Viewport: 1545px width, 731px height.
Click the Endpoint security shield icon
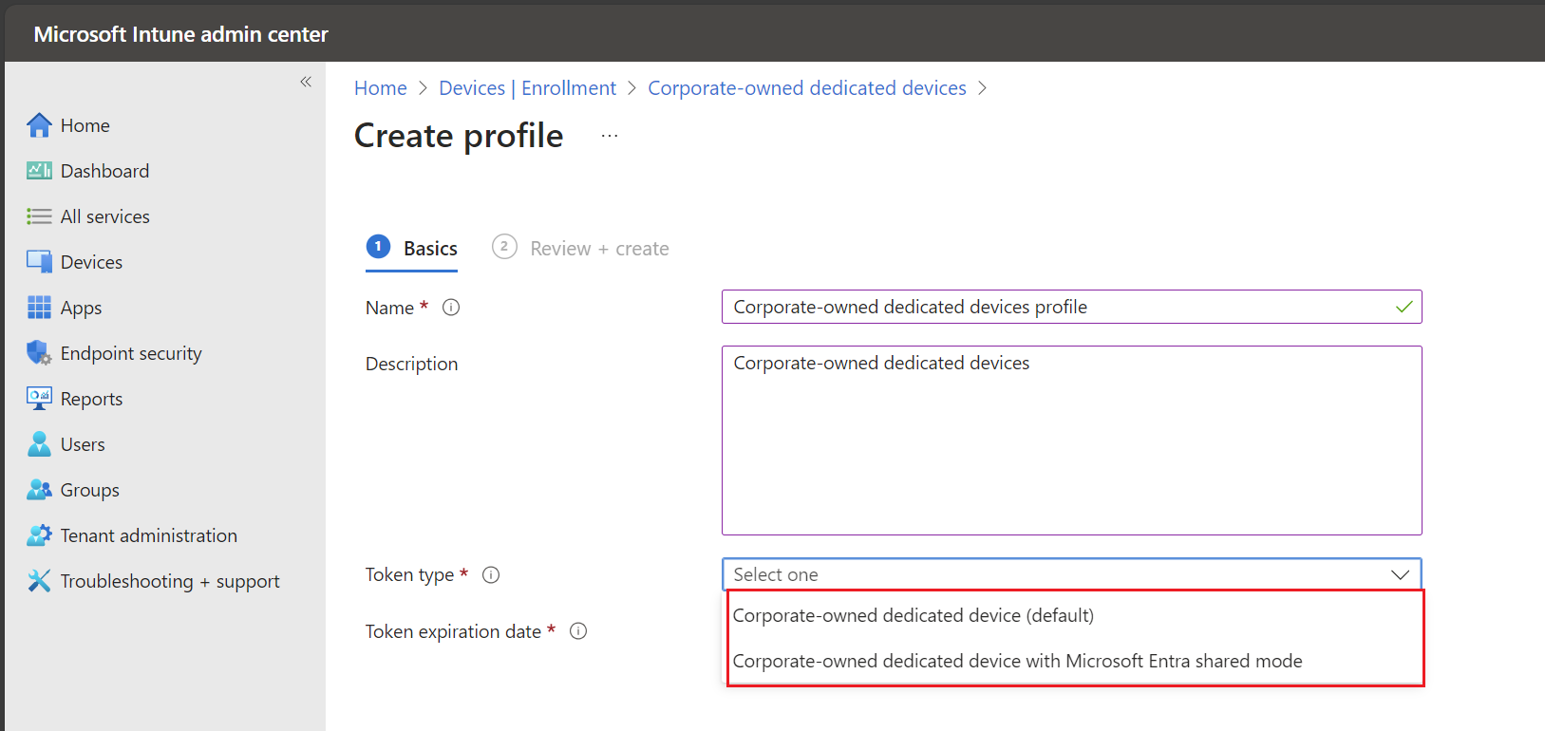(x=39, y=353)
